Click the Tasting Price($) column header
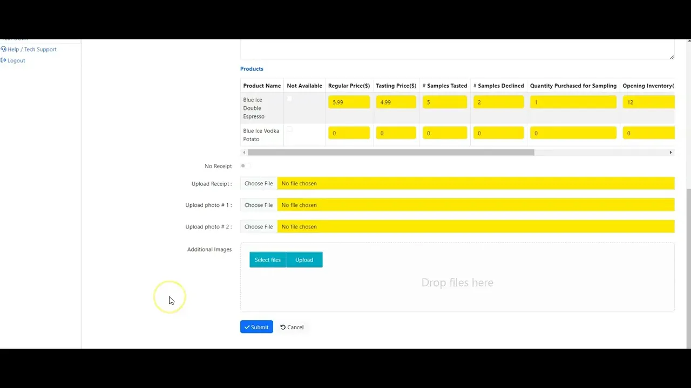The width and height of the screenshot is (691, 388). (396, 86)
